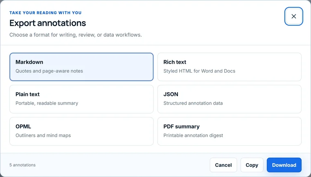Image resolution: width=311 pixels, height=177 pixels.
Task: Click the 'Choose a format for writing' description
Action: pyautogui.click(x=76, y=35)
